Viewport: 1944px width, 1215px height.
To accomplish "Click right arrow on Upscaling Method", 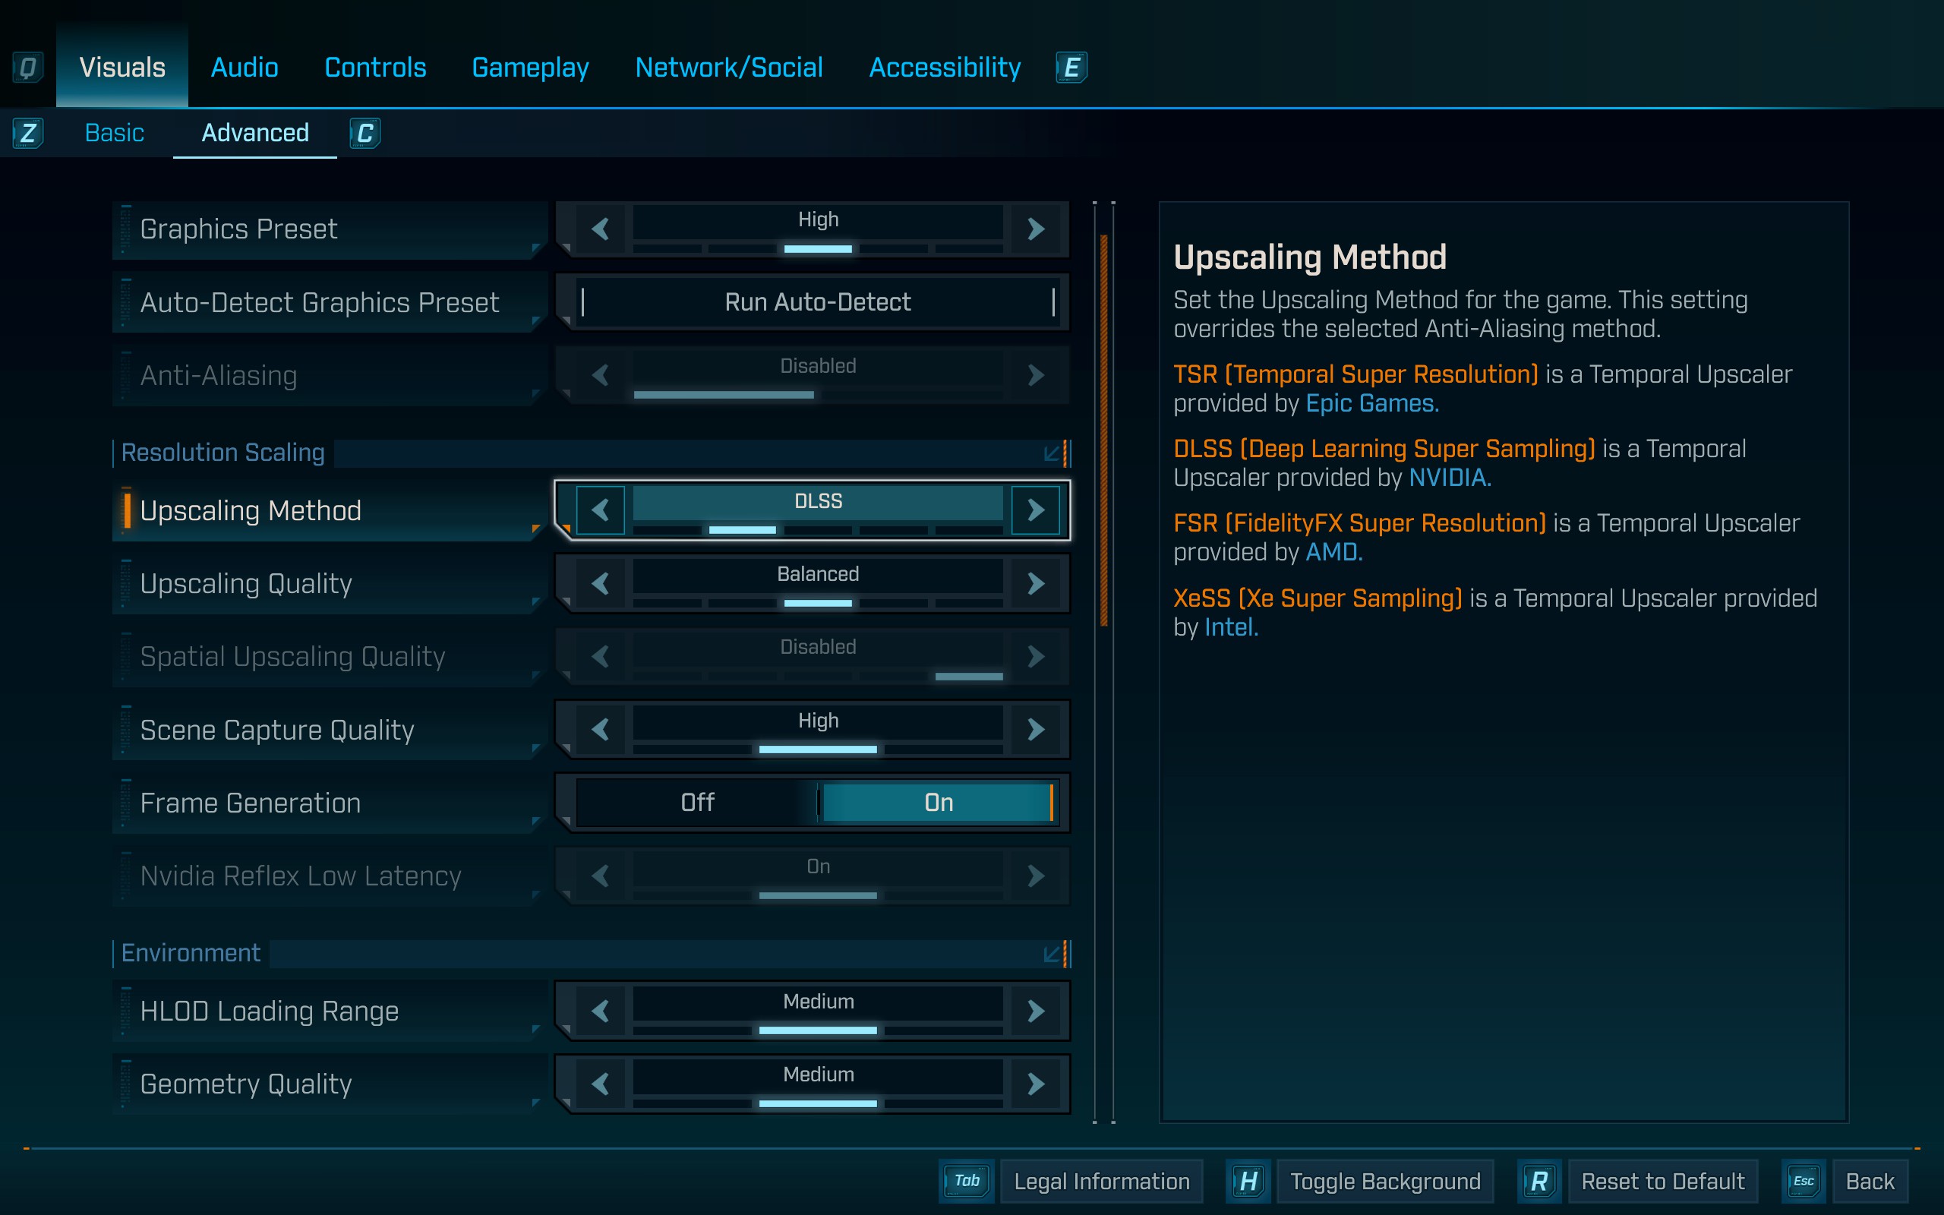I will 1036,510.
